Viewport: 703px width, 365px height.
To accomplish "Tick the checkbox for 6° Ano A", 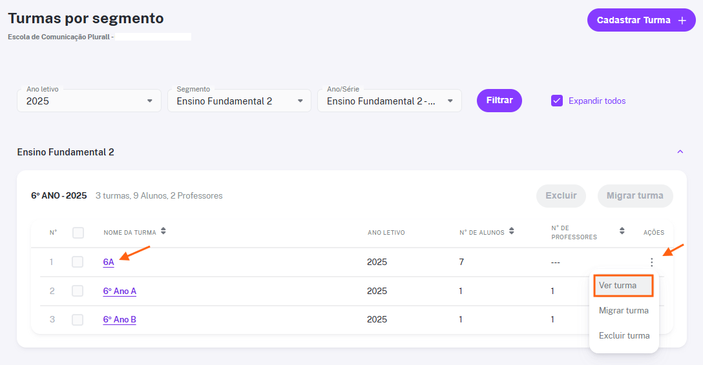I will click(x=78, y=291).
